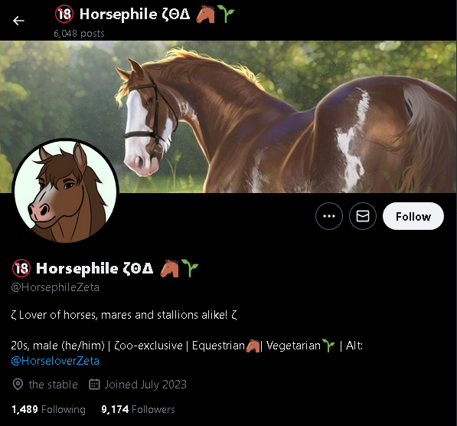The height and width of the screenshot is (426, 457).
Task: Click the calendar icon beside Joined date
Action: point(94,385)
